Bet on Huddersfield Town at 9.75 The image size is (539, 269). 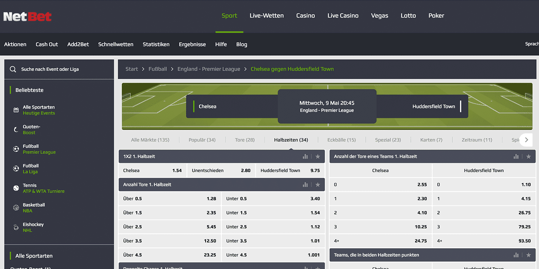tap(290, 171)
